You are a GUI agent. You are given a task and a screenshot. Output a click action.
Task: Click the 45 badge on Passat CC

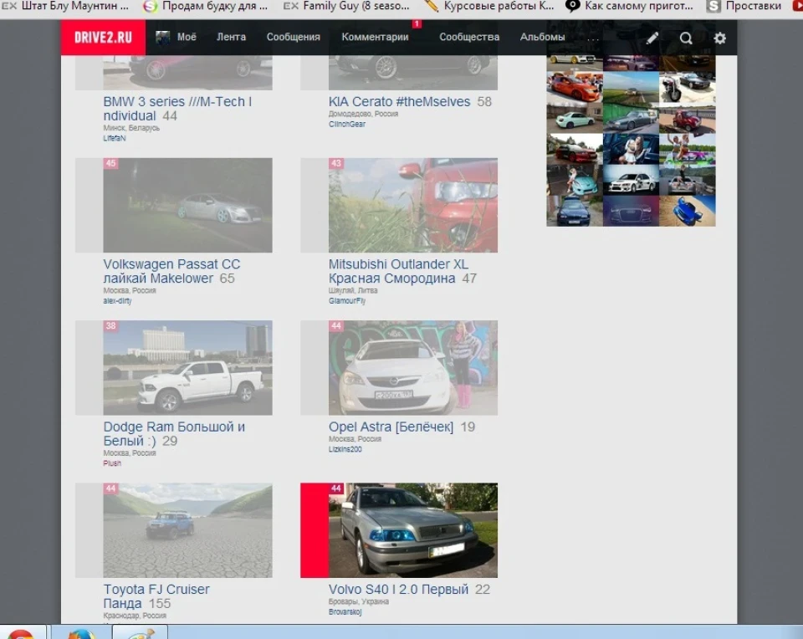tap(110, 163)
